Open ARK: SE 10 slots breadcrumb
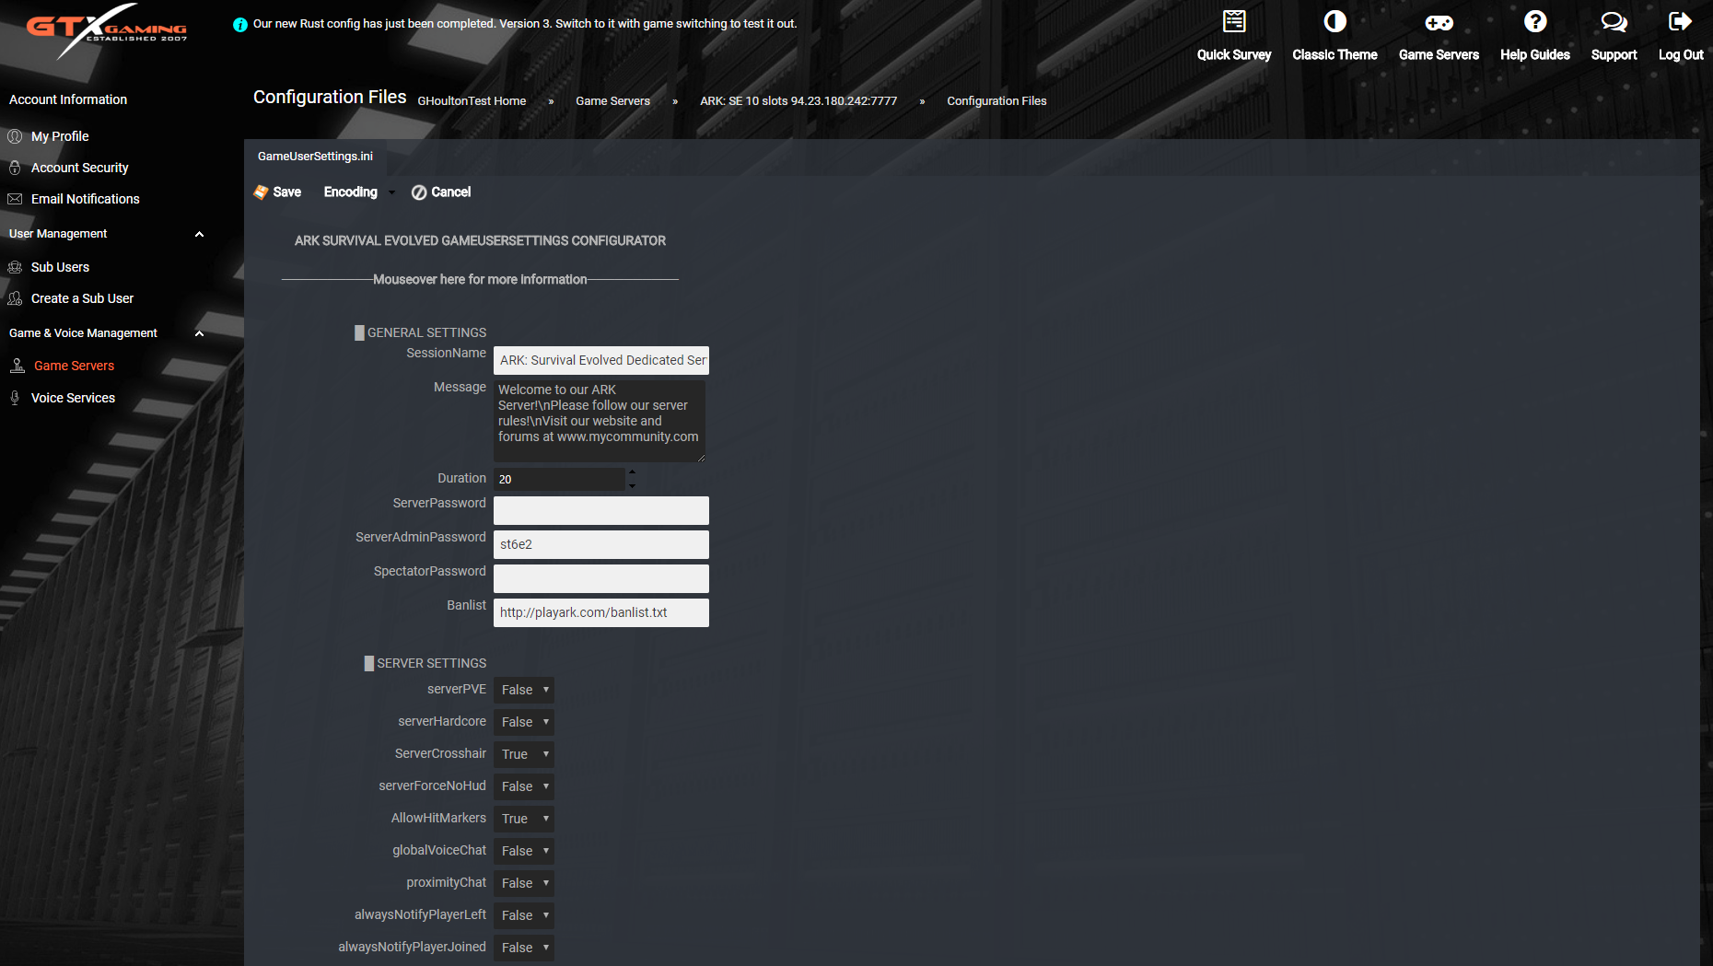The width and height of the screenshot is (1713, 966). tap(798, 101)
